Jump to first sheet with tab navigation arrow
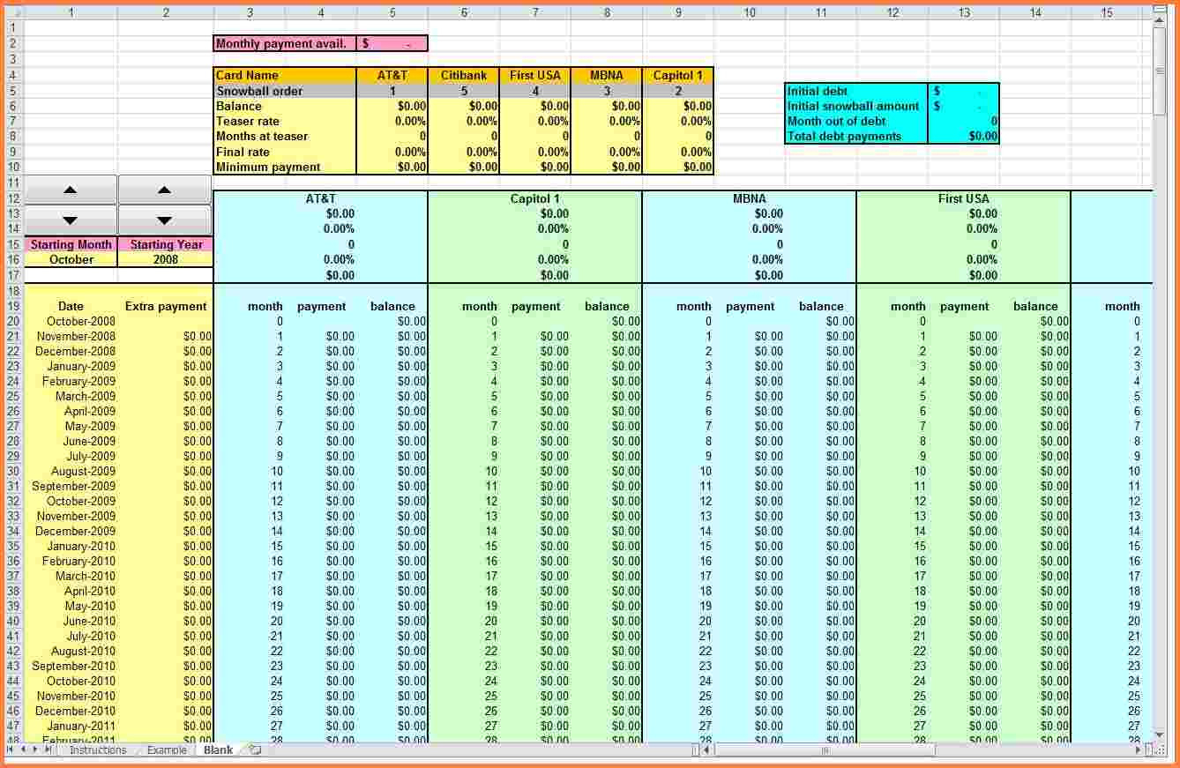Screen dimensions: 1180x768 pyautogui.click(x=11, y=749)
